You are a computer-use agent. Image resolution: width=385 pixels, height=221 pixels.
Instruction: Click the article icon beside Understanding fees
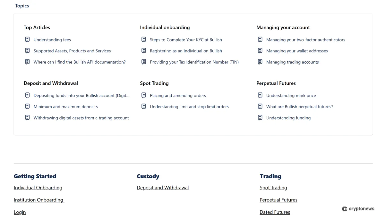[x=27, y=40]
